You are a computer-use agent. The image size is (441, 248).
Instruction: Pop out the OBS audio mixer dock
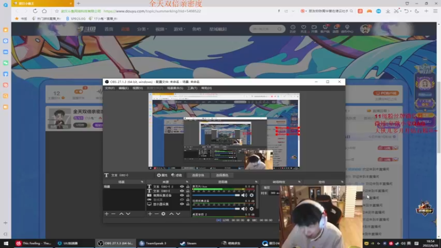256,182
